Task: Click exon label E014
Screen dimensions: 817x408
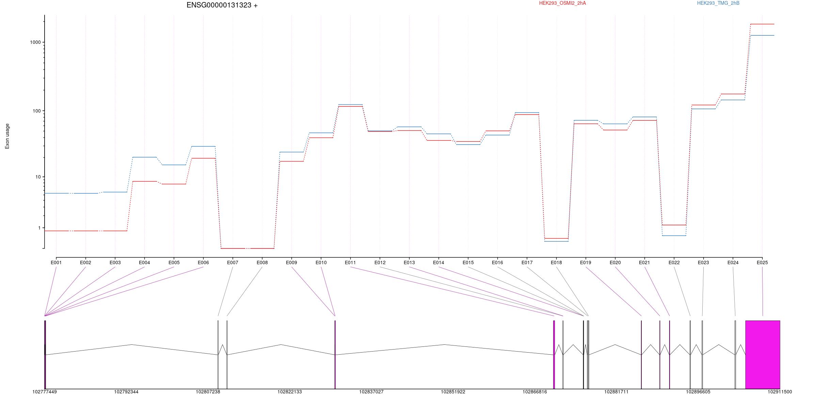Action: [x=438, y=262]
